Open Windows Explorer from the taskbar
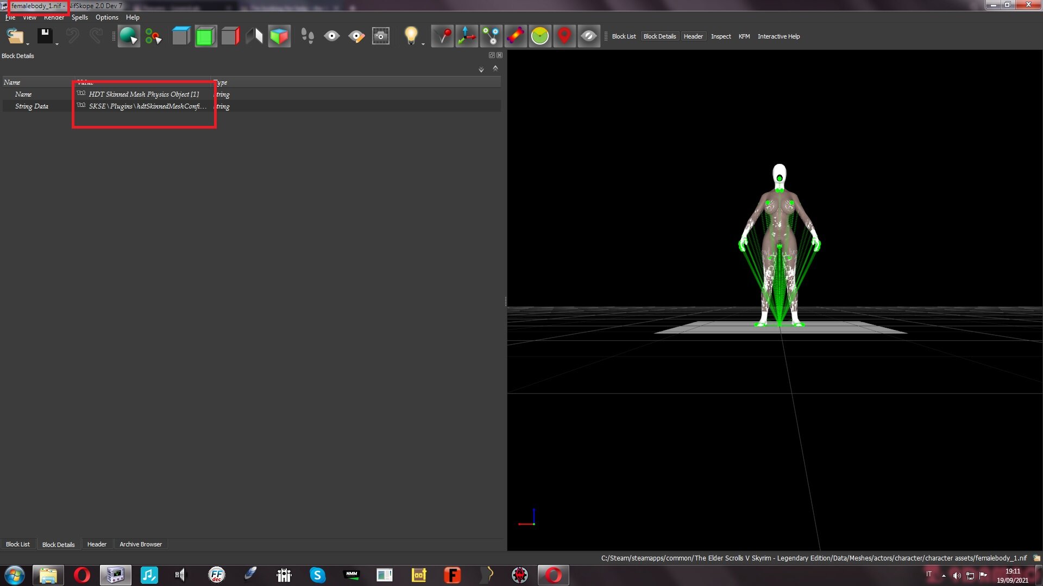 pos(48,575)
